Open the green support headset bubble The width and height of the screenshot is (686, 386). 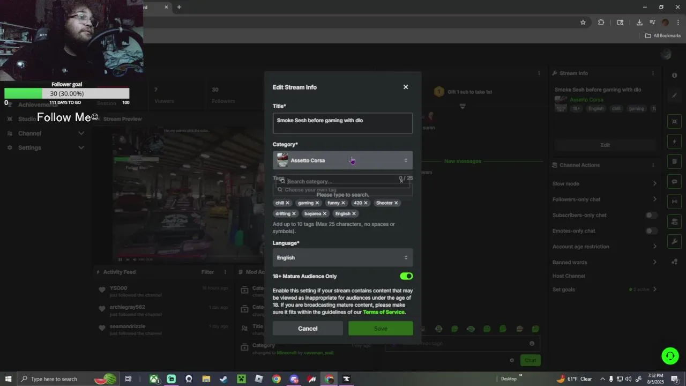670,355
